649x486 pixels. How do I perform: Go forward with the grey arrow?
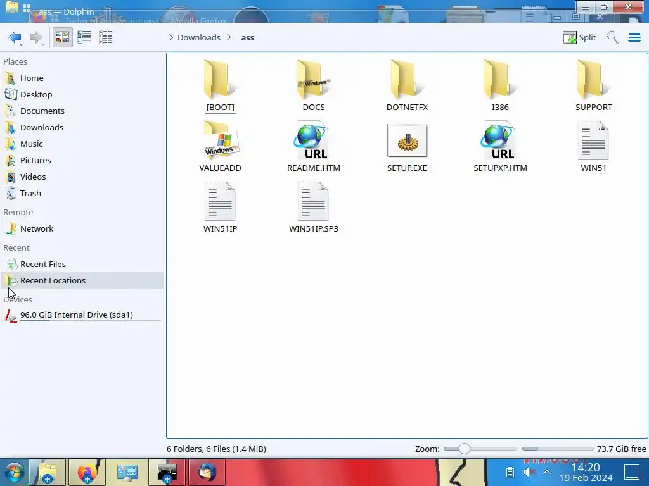click(x=36, y=37)
